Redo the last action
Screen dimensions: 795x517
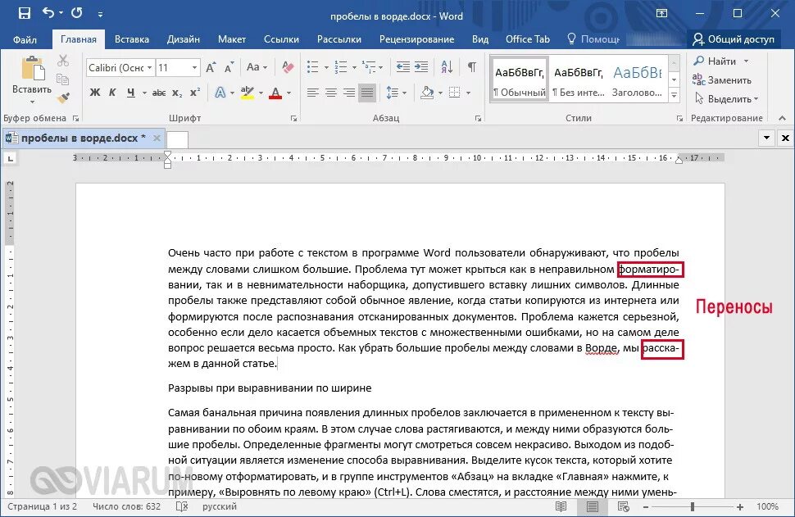coord(76,12)
